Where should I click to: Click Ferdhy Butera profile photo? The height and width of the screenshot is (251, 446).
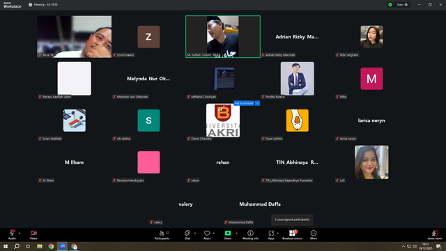(x=298, y=79)
